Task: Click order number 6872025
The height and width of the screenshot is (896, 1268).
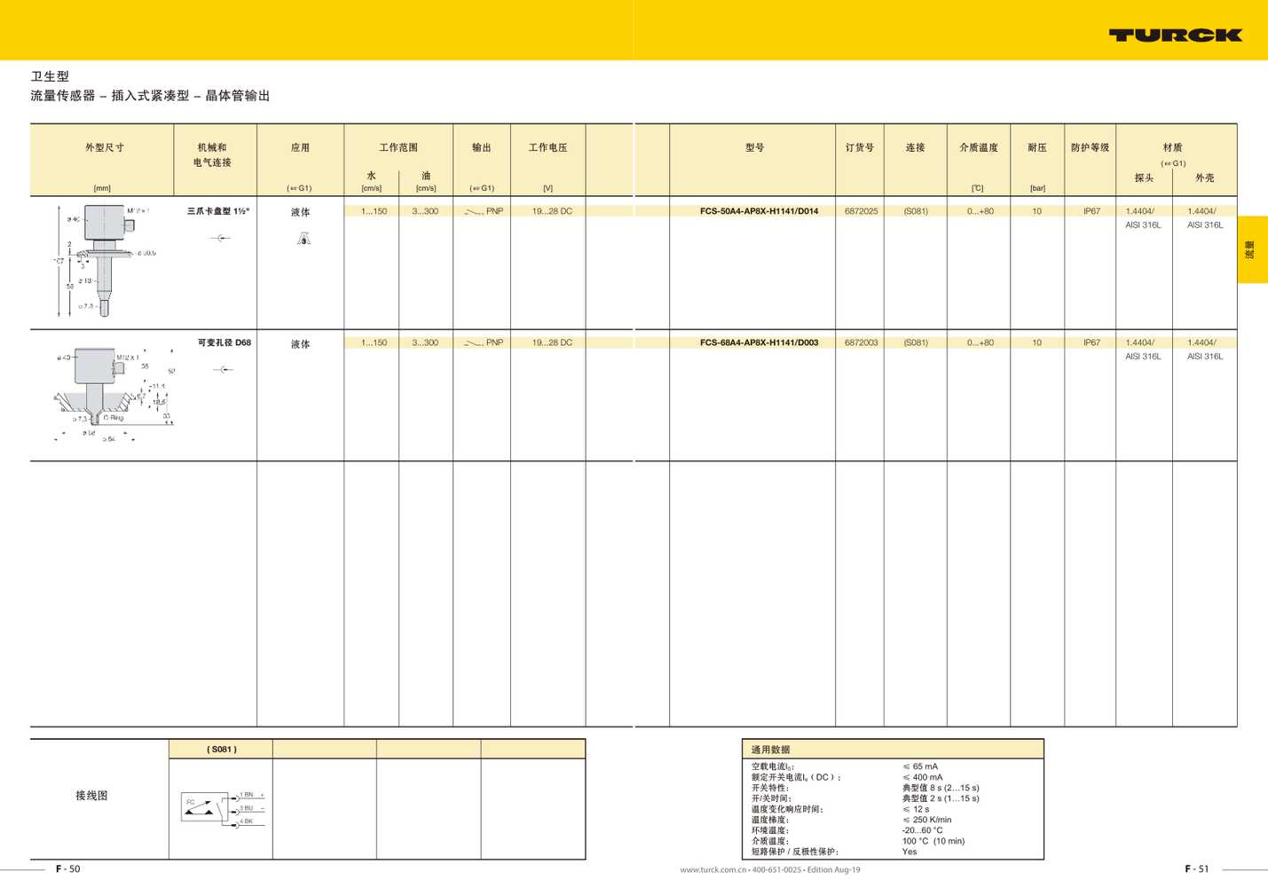Action: point(861,211)
